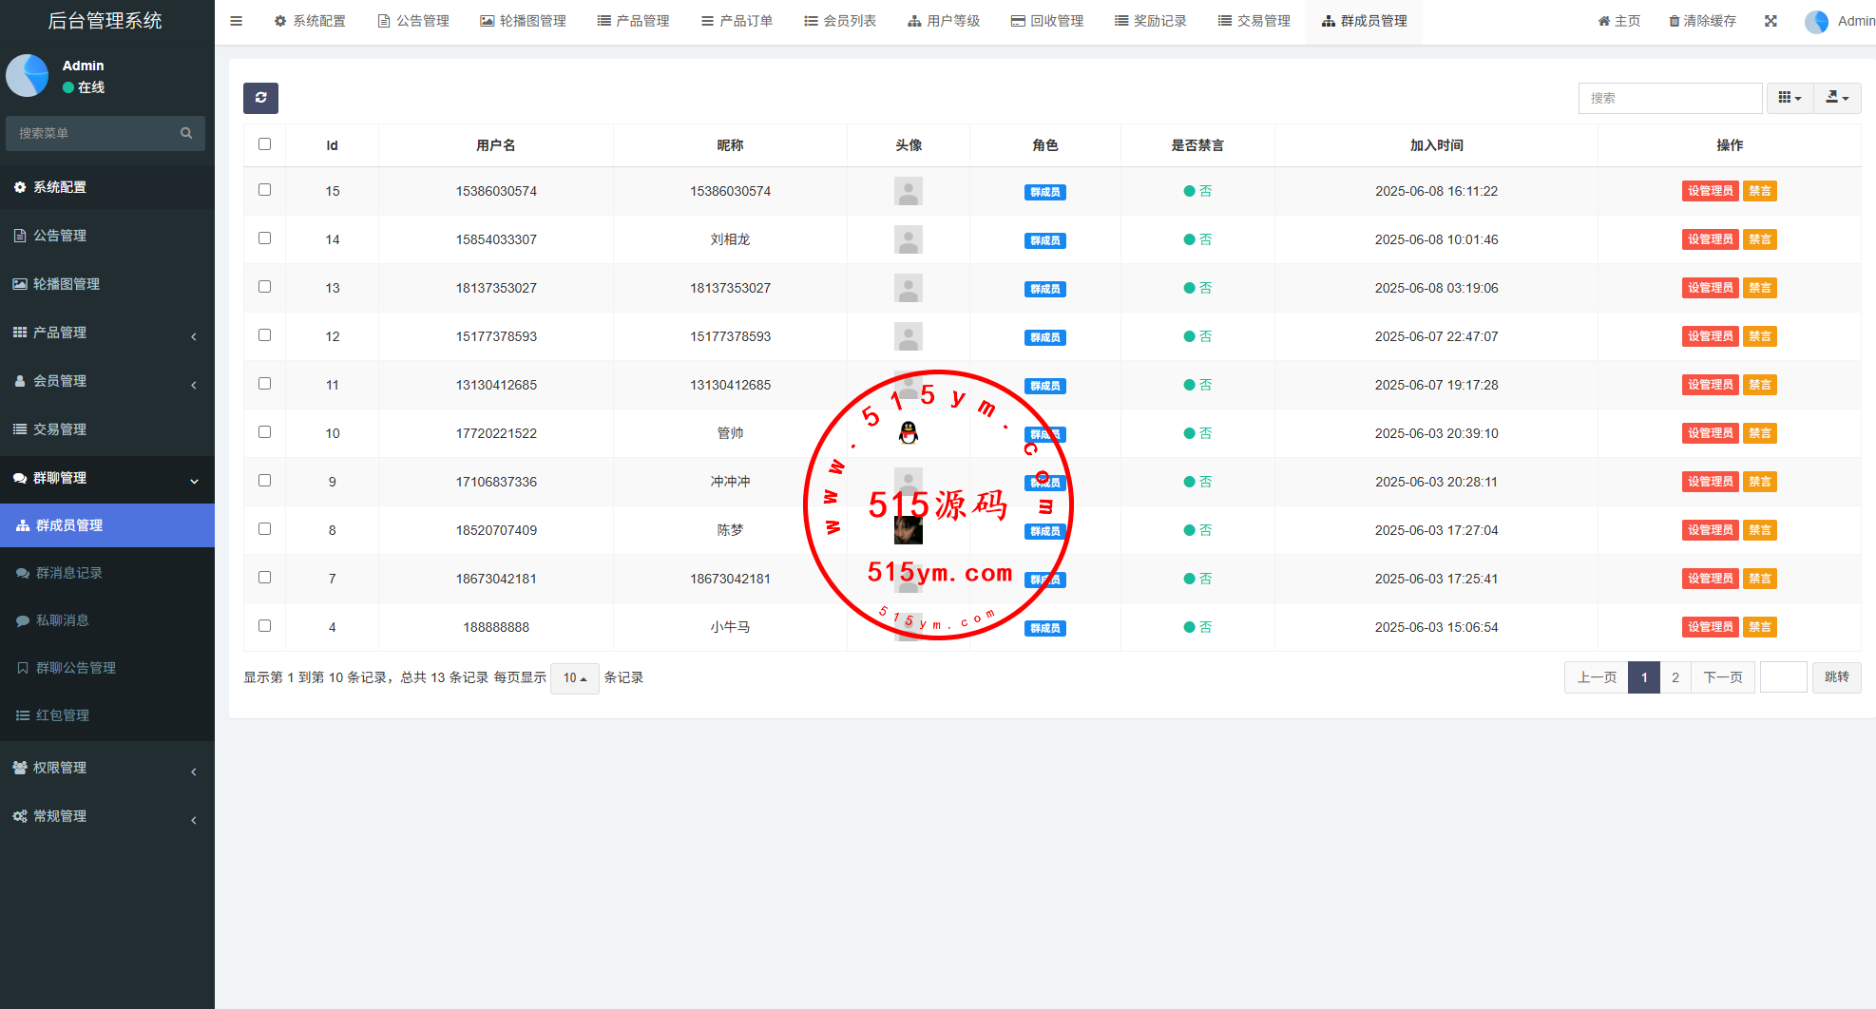Viewport: 1876px width, 1009px height.
Task: Click the fullscreen toggle icon in header
Action: [x=1771, y=21]
